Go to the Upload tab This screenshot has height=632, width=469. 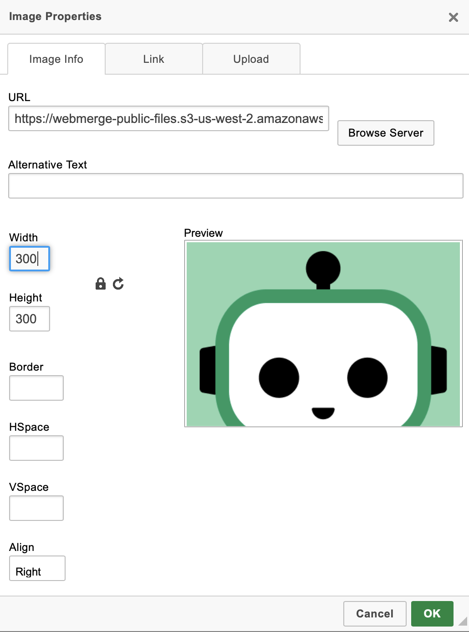click(x=251, y=59)
